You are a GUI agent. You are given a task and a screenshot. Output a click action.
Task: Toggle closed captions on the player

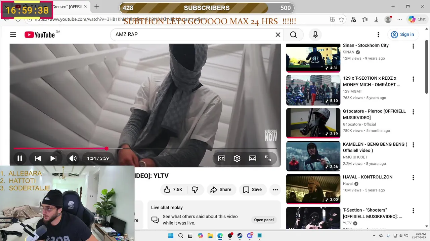pyautogui.click(x=222, y=158)
